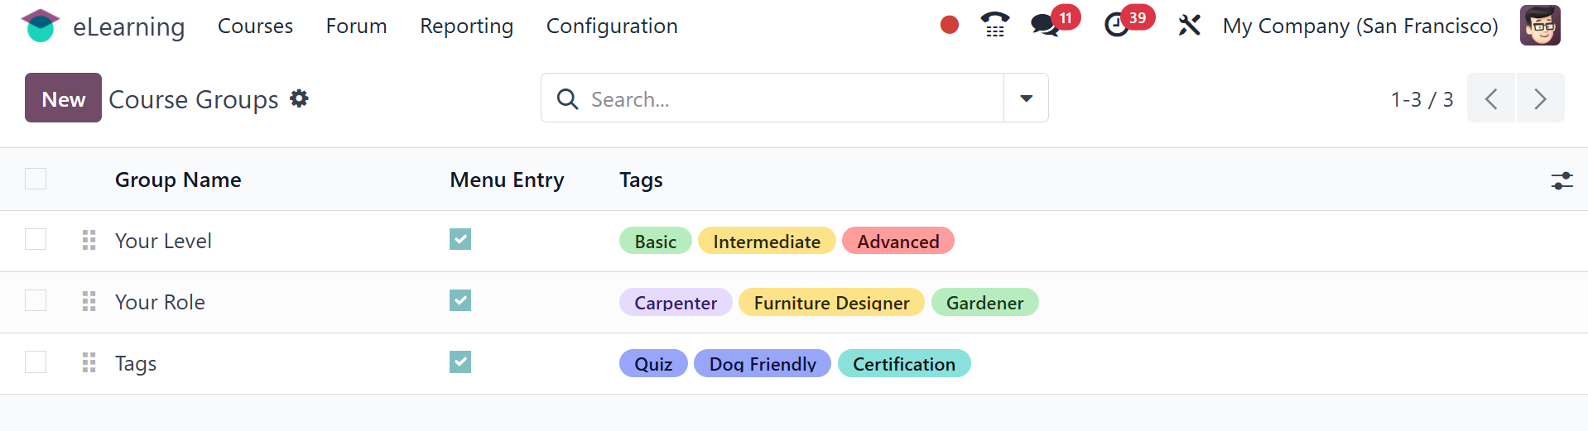Select the Your Level row checkbox
This screenshot has height=431, width=1588.
coord(36,240)
